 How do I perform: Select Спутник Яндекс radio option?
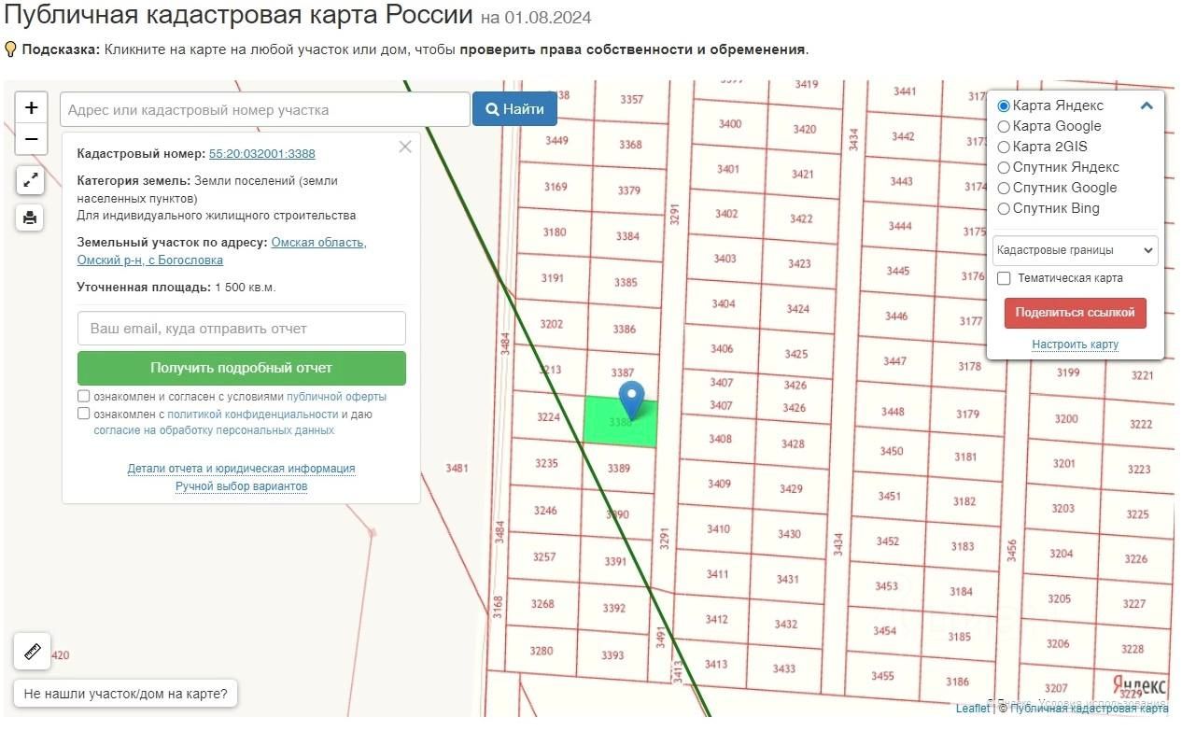point(1004,167)
